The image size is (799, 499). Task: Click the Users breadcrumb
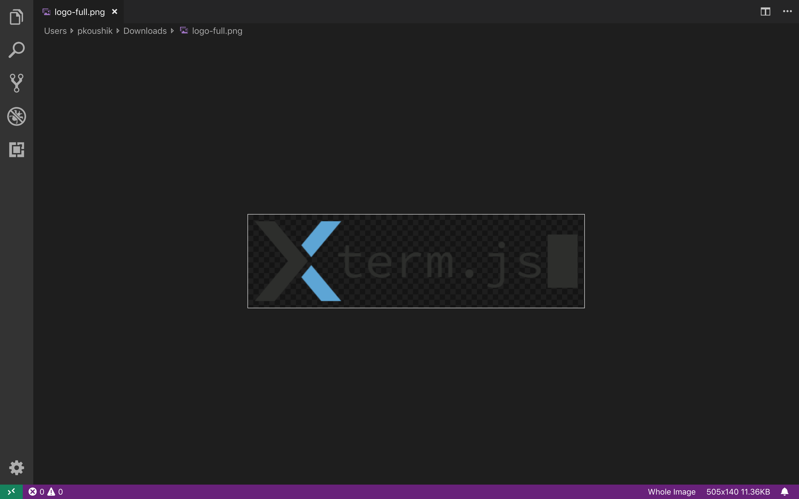click(55, 31)
